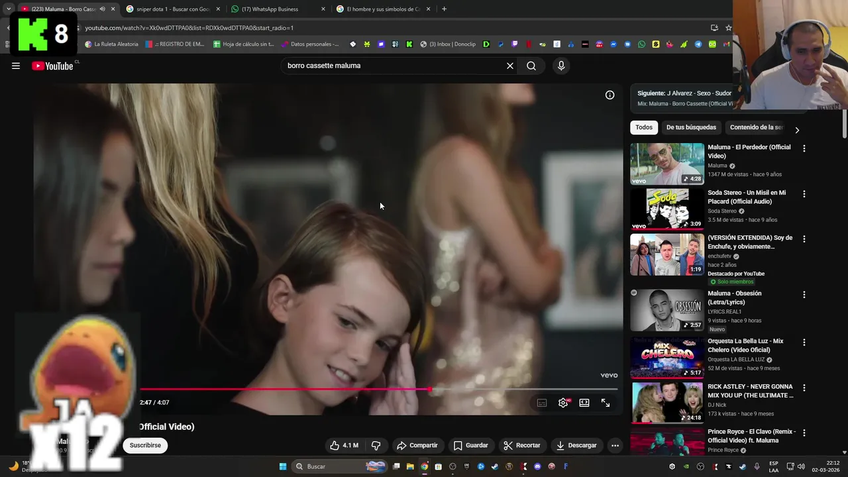The height and width of the screenshot is (477, 848).
Task: Mute the Maluma tab audio icon
Action: (x=102, y=9)
